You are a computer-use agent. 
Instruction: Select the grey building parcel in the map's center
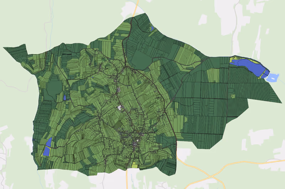click(x=120, y=108)
